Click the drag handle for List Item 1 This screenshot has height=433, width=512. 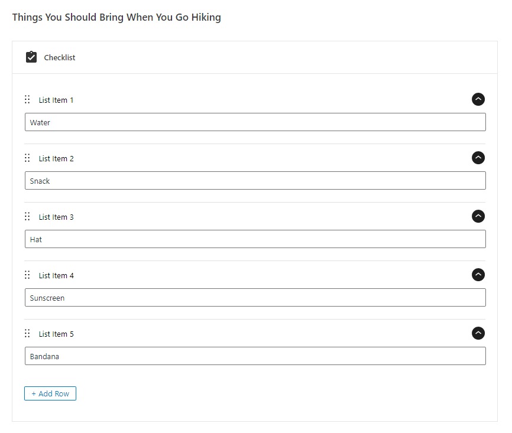click(x=27, y=99)
